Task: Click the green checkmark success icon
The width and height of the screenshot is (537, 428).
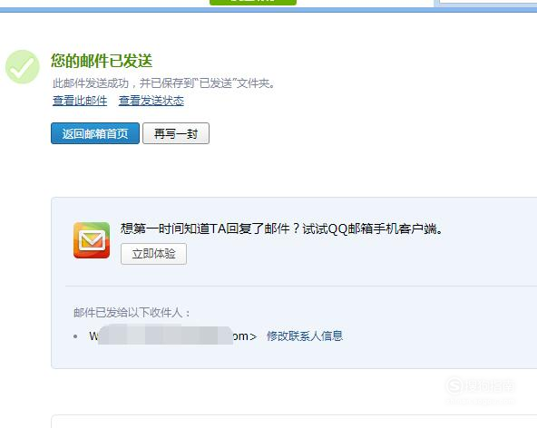Action: click(x=23, y=67)
